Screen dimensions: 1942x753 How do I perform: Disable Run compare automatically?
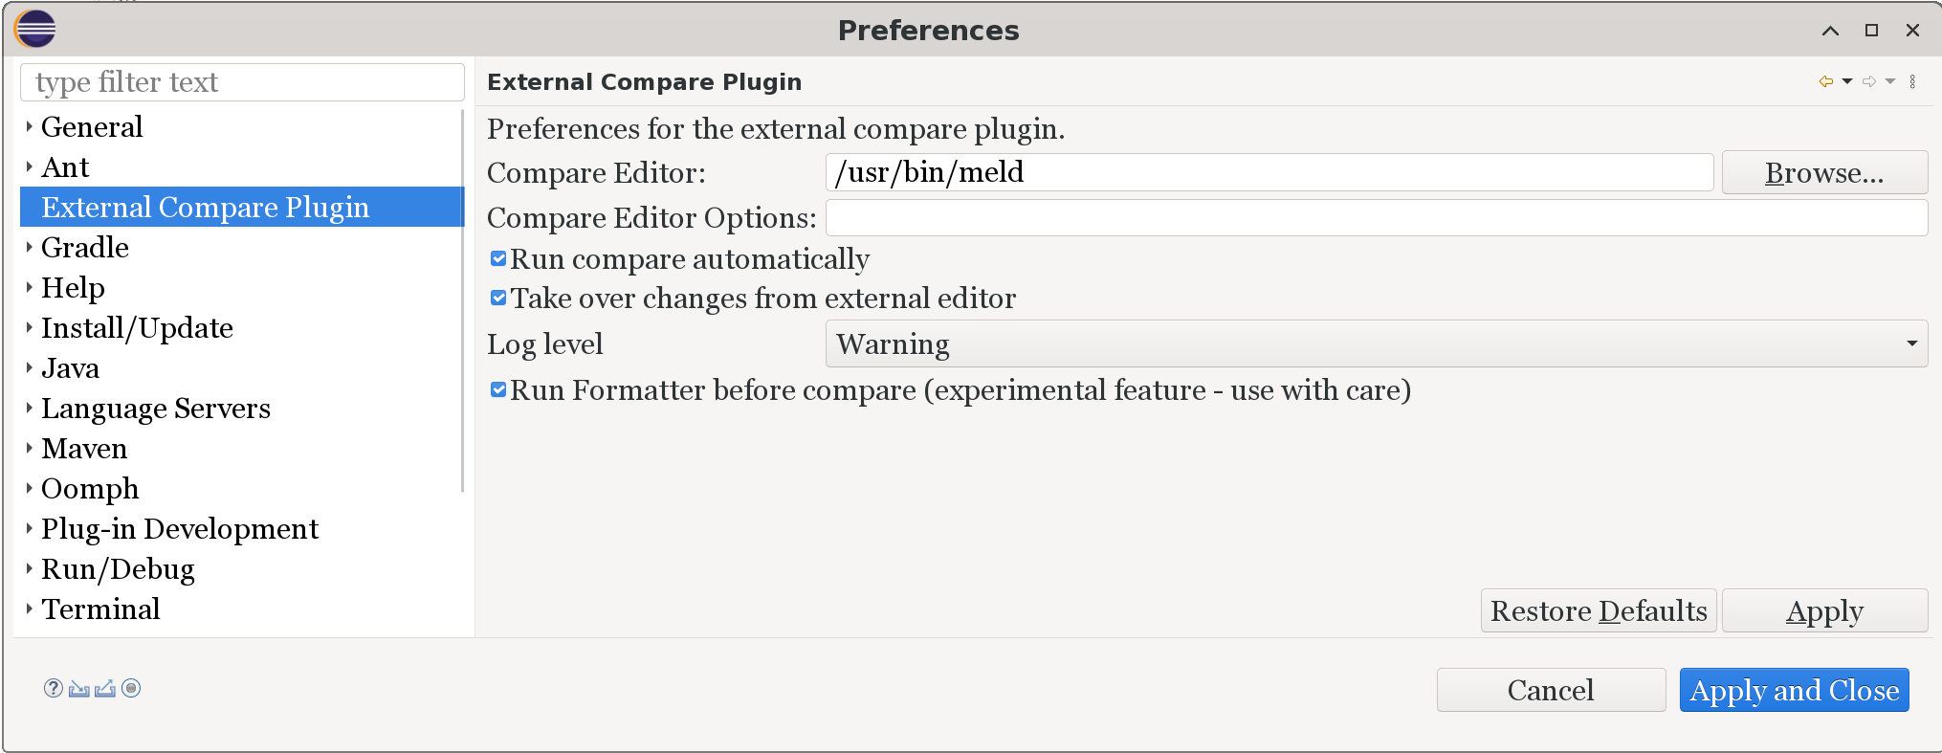[x=498, y=257]
